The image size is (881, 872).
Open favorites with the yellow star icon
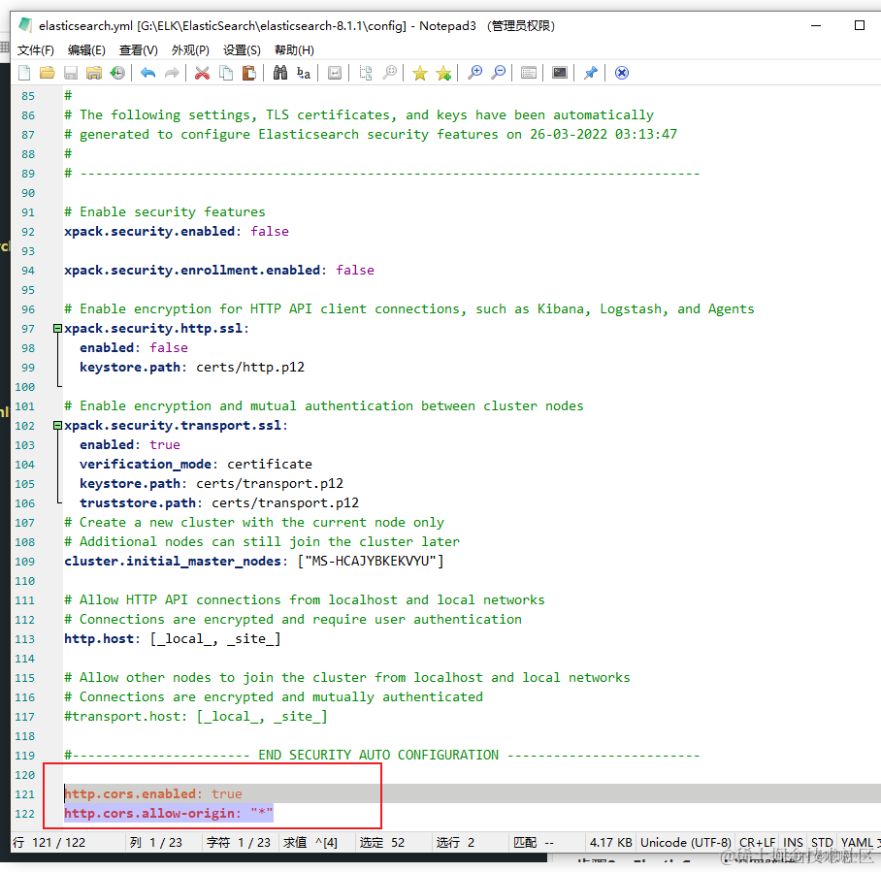click(420, 73)
